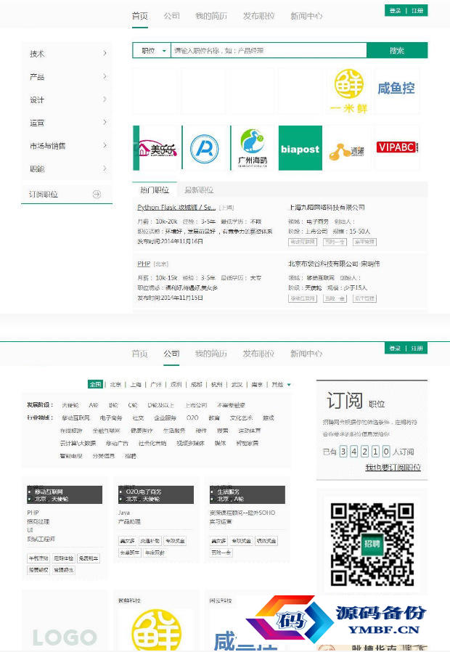Filter by 移动互联网 in the 行业领域 row
Viewport: 450px width, 652px height.
75,417
